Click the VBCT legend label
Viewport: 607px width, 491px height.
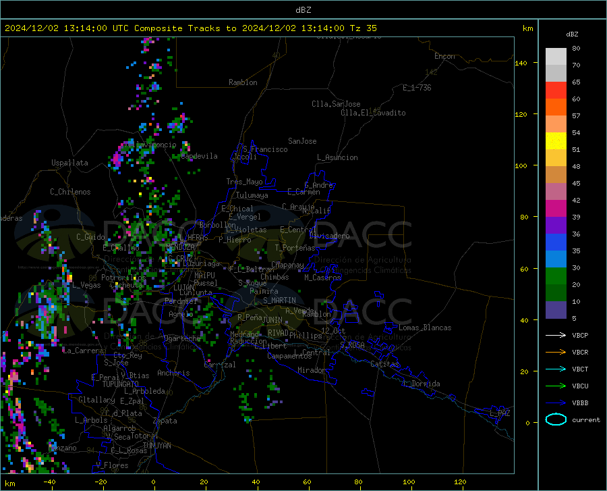[580, 369]
